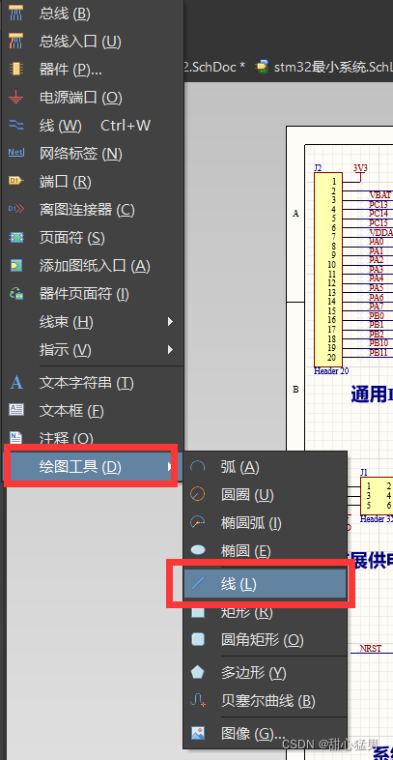Screen dimensions: 393x760
Task: Click the Add Sheet Entry (添加图纸入口) icon
Action: click(x=16, y=266)
